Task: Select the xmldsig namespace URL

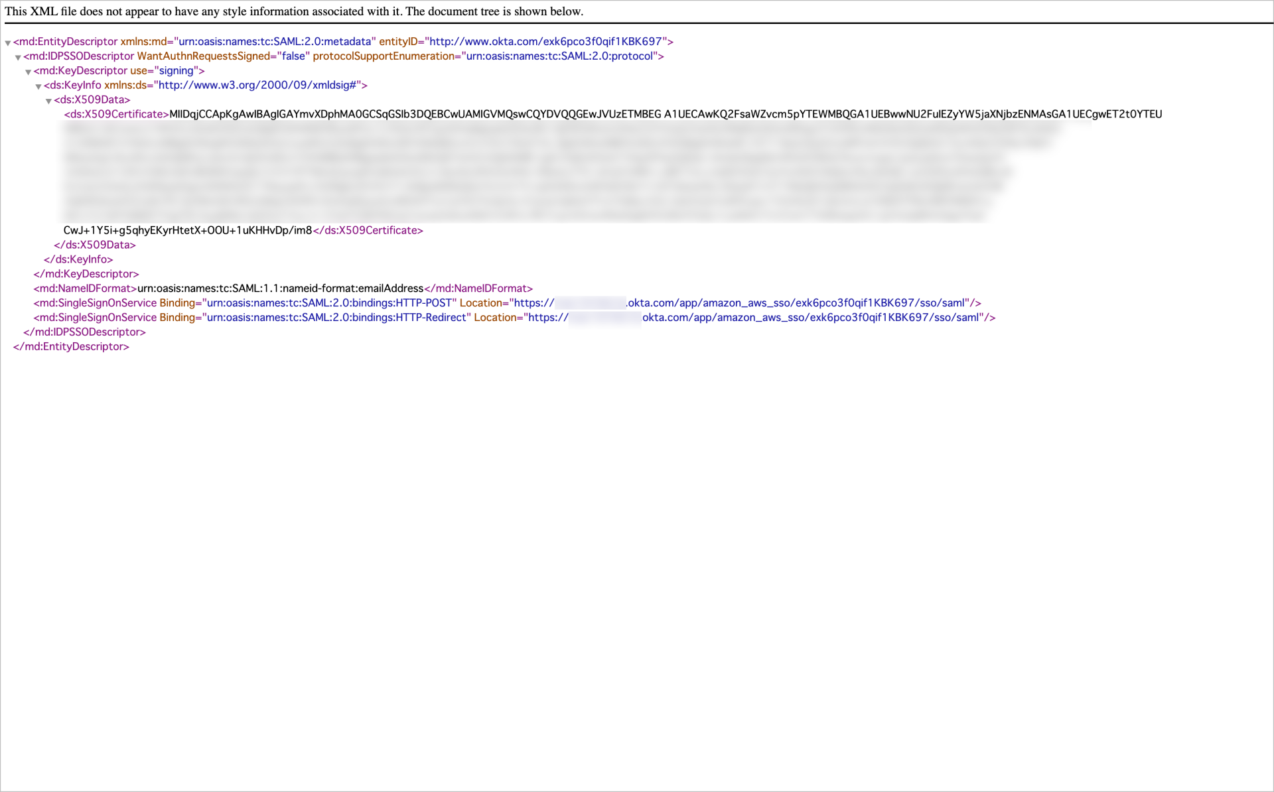Action: [x=257, y=85]
